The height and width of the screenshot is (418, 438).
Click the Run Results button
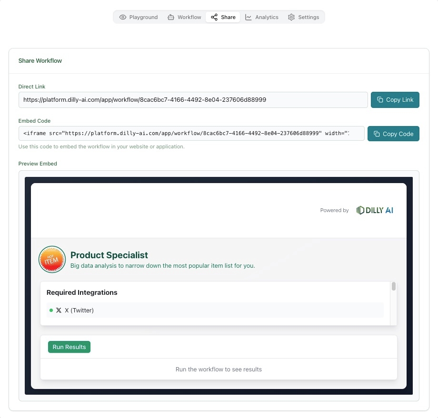(69, 347)
